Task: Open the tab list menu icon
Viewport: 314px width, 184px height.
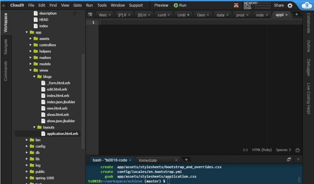Action: coord(90,15)
